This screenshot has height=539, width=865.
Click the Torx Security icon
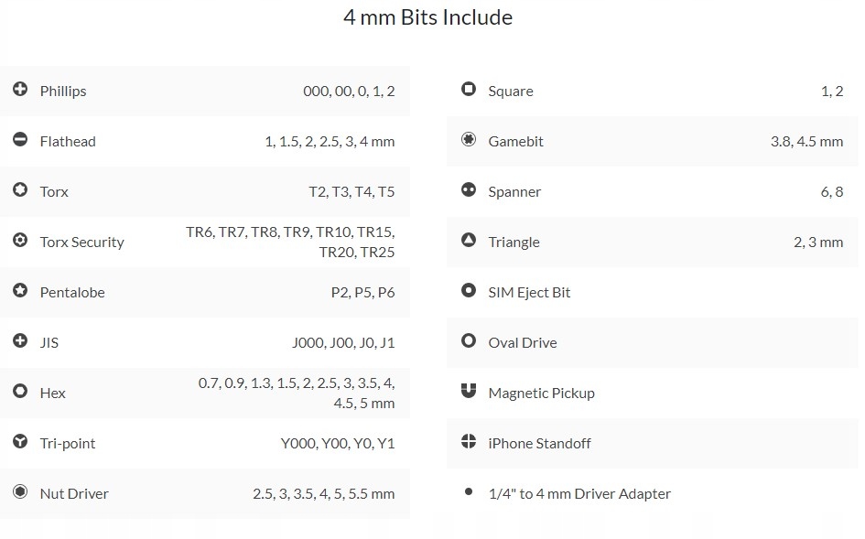[x=20, y=241]
